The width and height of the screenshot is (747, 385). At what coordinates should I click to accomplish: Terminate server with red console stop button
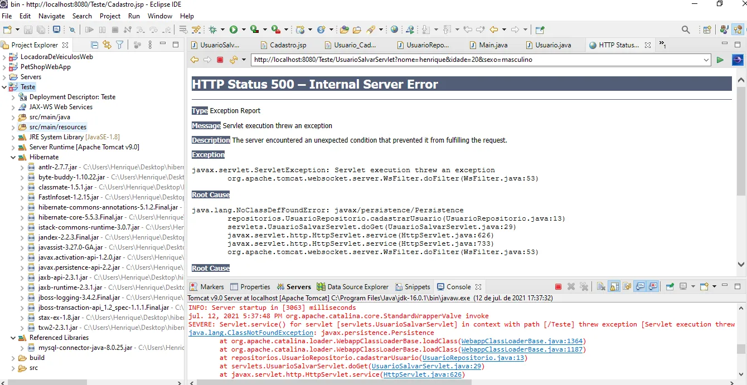tap(558, 286)
